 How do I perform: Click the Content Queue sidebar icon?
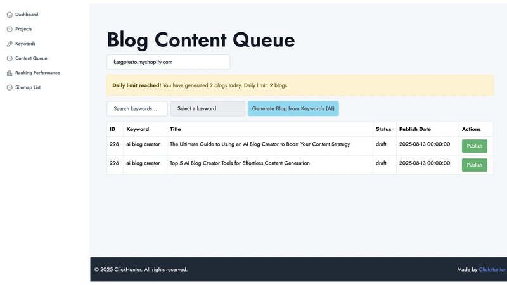point(10,58)
